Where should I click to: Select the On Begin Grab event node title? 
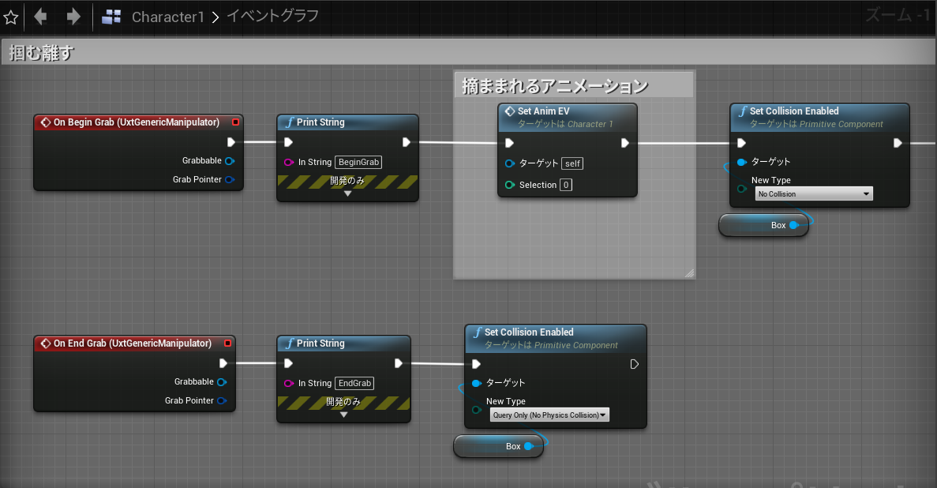point(137,122)
